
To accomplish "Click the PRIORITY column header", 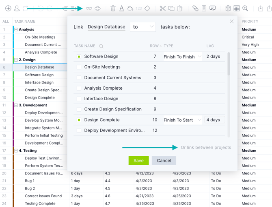I will 250,22.
